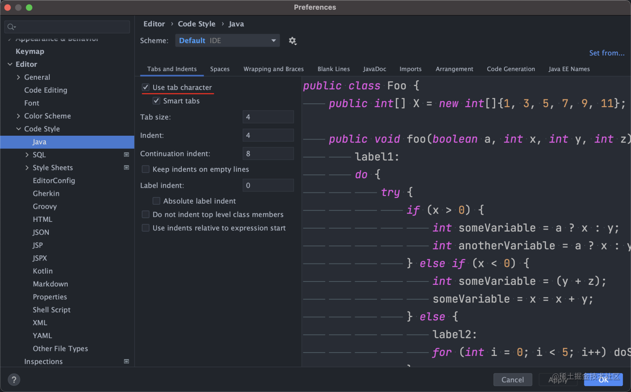The height and width of the screenshot is (392, 631).
Task: Switch to the Blank Lines tab
Action: pos(334,69)
